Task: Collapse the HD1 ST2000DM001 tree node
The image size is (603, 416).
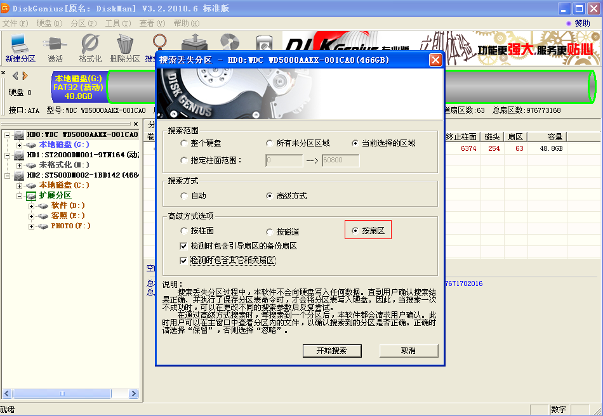Action: (x=7, y=155)
